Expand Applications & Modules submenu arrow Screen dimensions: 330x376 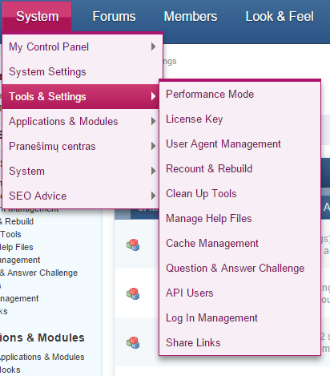click(153, 121)
